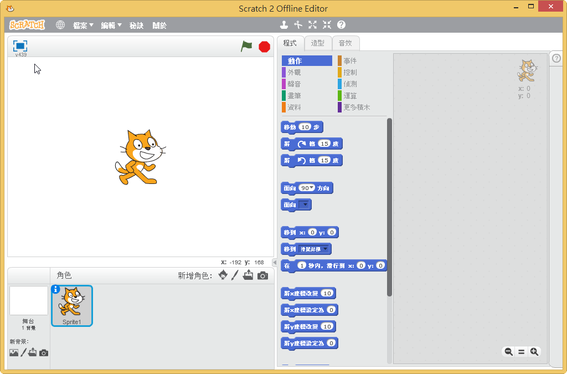Select the stage backdrop thumbnail
Viewport: 567px width, 374px height.
pyautogui.click(x=29, y=300)
